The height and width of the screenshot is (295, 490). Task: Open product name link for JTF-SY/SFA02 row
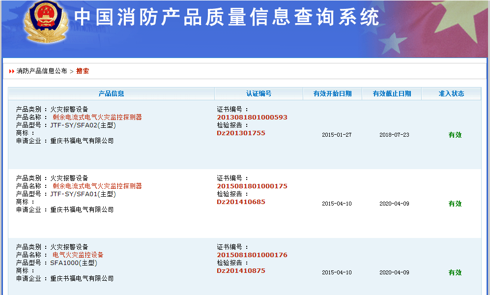[x=97, y=117]
